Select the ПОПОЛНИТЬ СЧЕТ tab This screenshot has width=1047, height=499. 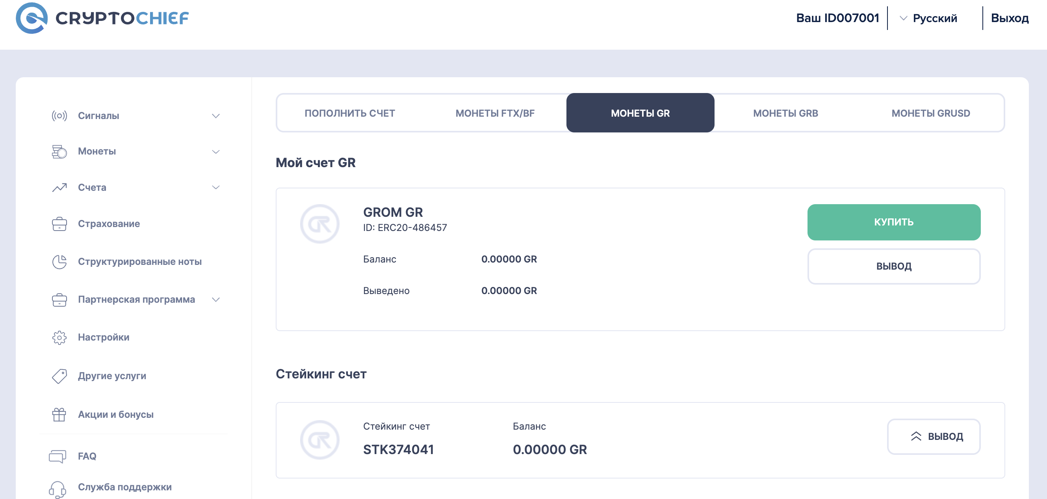(x=349, y=113)
